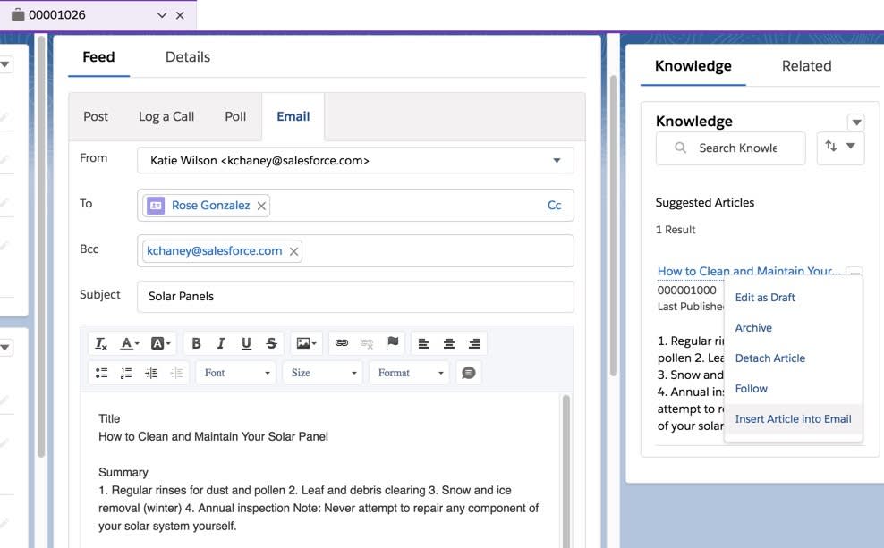The image size is (884, 548).
Task: Select the Poll tab
Action: [x=235, y=116]
